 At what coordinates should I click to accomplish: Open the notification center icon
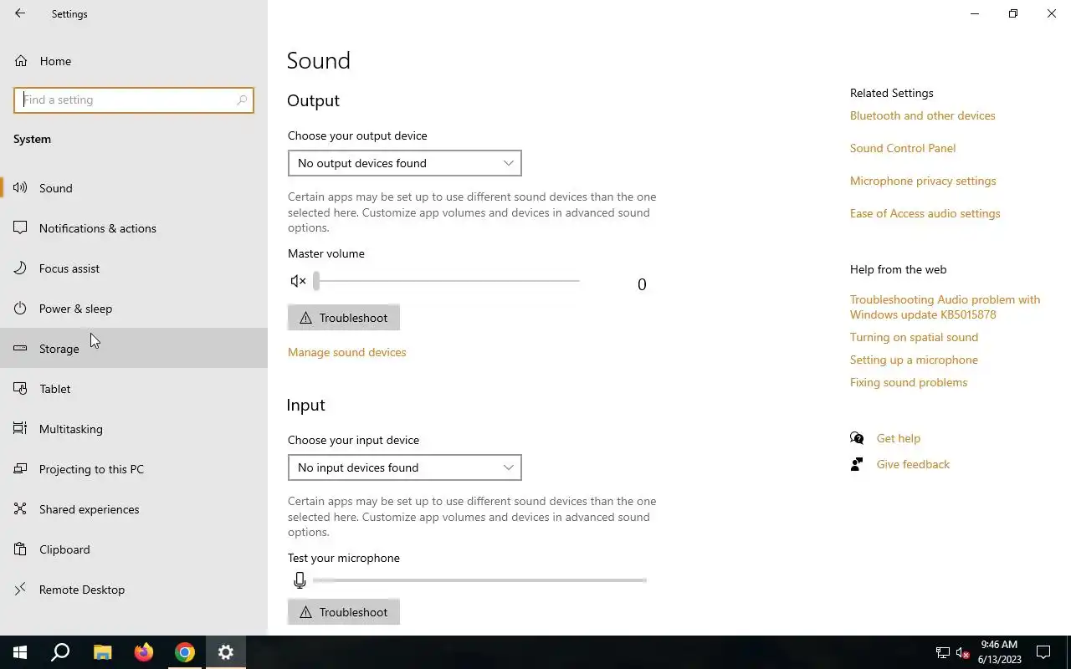pyautogui.click(x=1043, y=652)
